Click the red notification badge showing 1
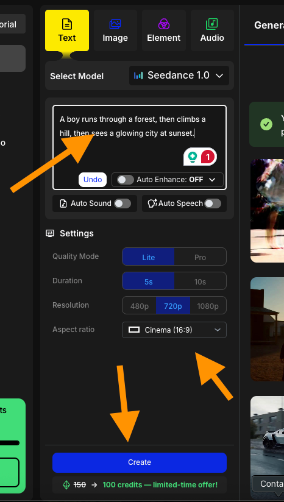This screenshot has width=284, height=502. 208,157
